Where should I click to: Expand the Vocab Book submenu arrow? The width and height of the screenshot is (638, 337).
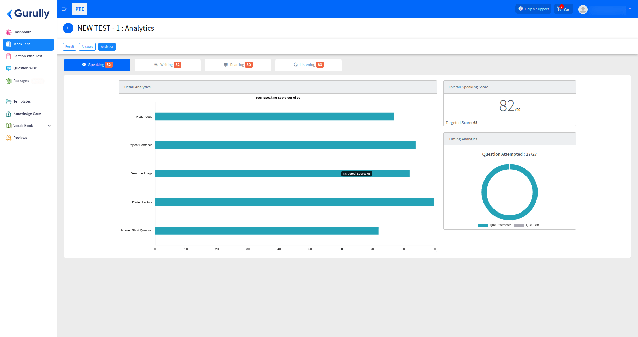[49, 126]
